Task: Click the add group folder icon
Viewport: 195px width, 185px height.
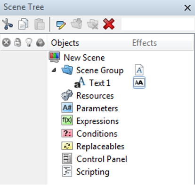Action: [x=77, y=23]
